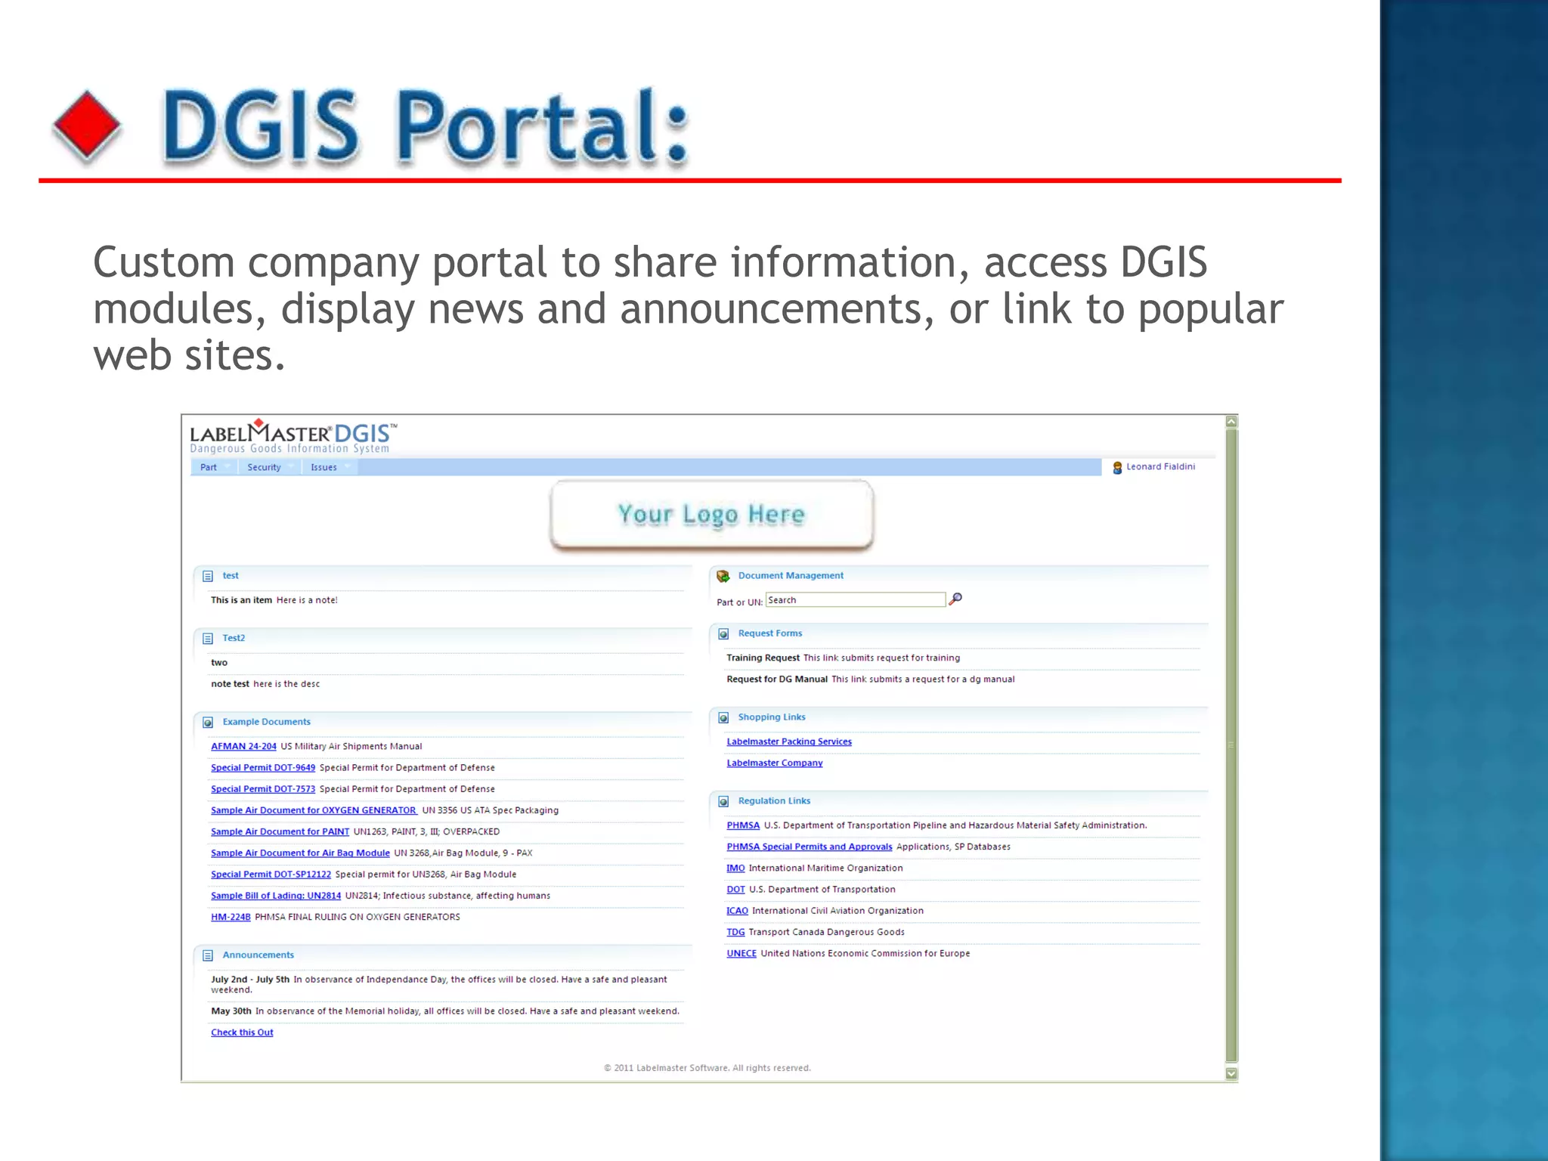Image resolution: width=1548 pixels, height=1161 pixels.
Task: Open PHMSA Special Permits and Approvals link
Action: [x=810, y=847]
